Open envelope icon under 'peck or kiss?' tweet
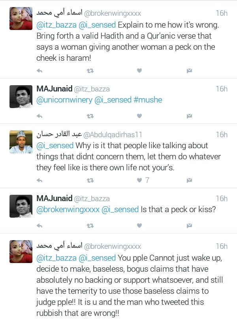The image size is (237, 319). (x=189, y=226)
